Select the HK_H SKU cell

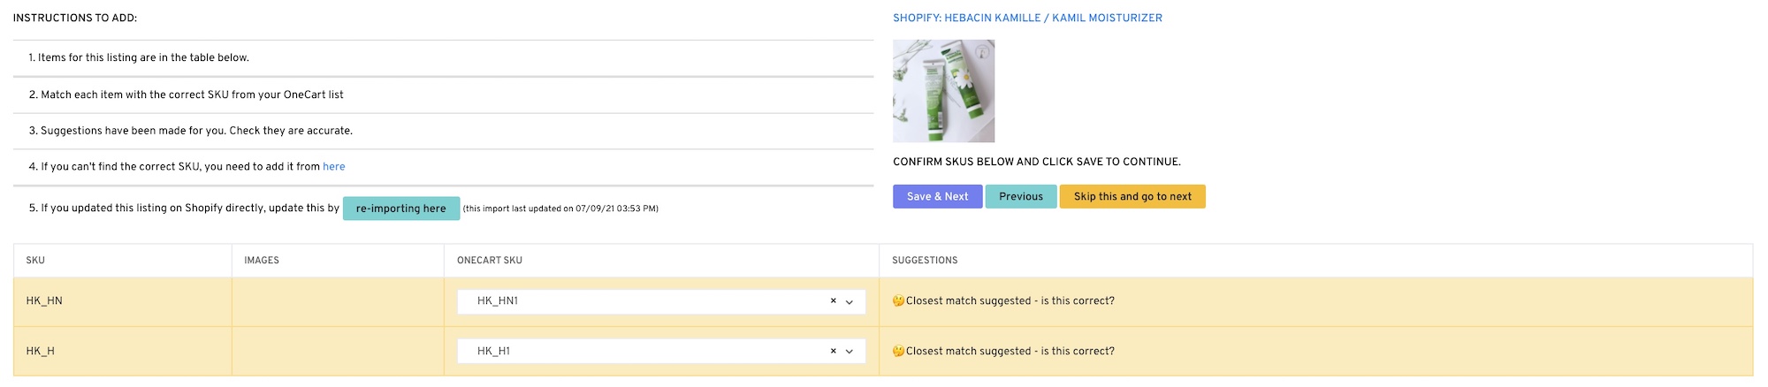pyautogui.click(x=41, y=352)
